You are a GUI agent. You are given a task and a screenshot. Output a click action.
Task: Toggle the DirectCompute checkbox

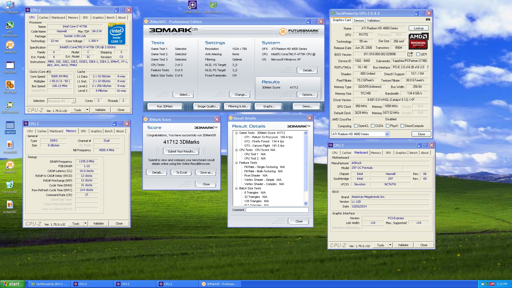[402, 126]
